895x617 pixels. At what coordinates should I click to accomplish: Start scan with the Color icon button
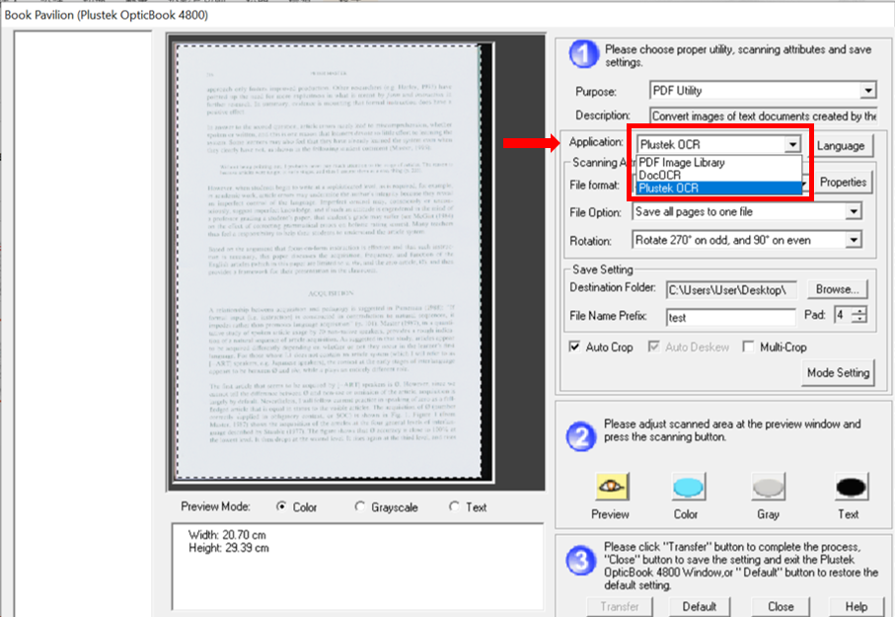coord(688,487)
